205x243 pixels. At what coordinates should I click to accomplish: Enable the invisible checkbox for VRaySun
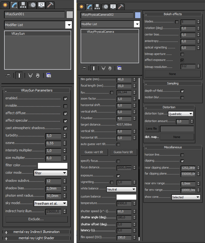click(65, 106)
